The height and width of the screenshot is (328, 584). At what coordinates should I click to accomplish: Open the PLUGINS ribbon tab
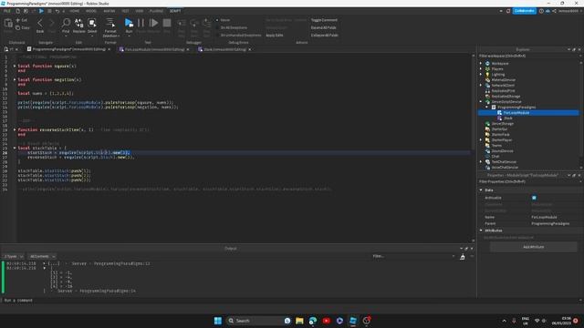tap(156, 11)
